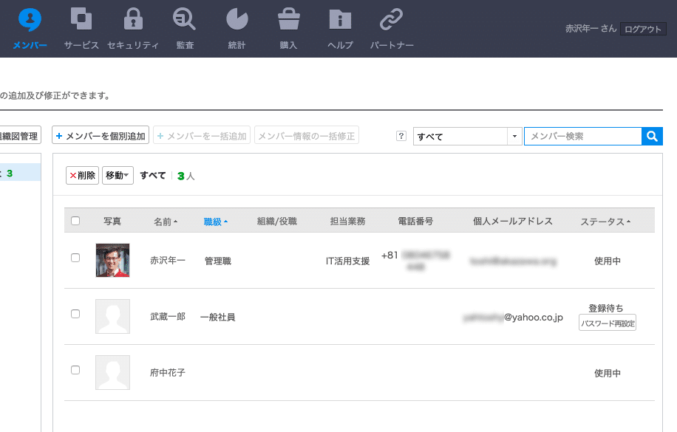Check the checkbox next to 武蔵一郎
The height and width of the screenshot is (432, 677).
pos(75,313)
